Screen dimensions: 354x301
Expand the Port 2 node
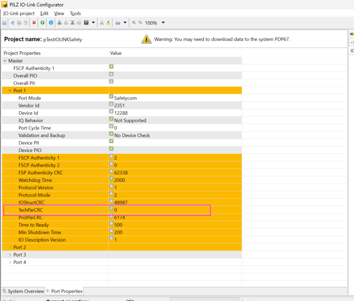10,247
